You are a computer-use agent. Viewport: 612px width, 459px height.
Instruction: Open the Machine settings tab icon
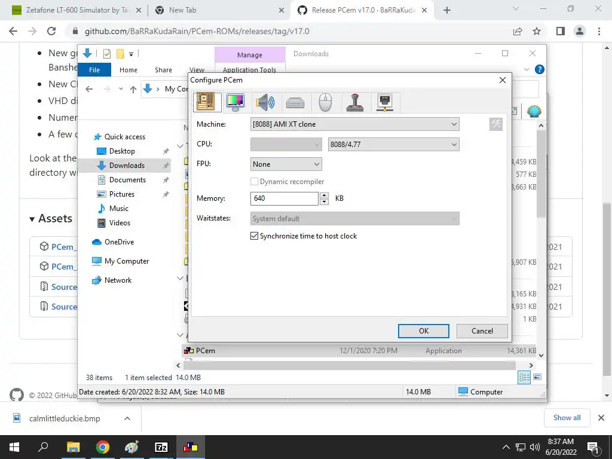point(207,102)
